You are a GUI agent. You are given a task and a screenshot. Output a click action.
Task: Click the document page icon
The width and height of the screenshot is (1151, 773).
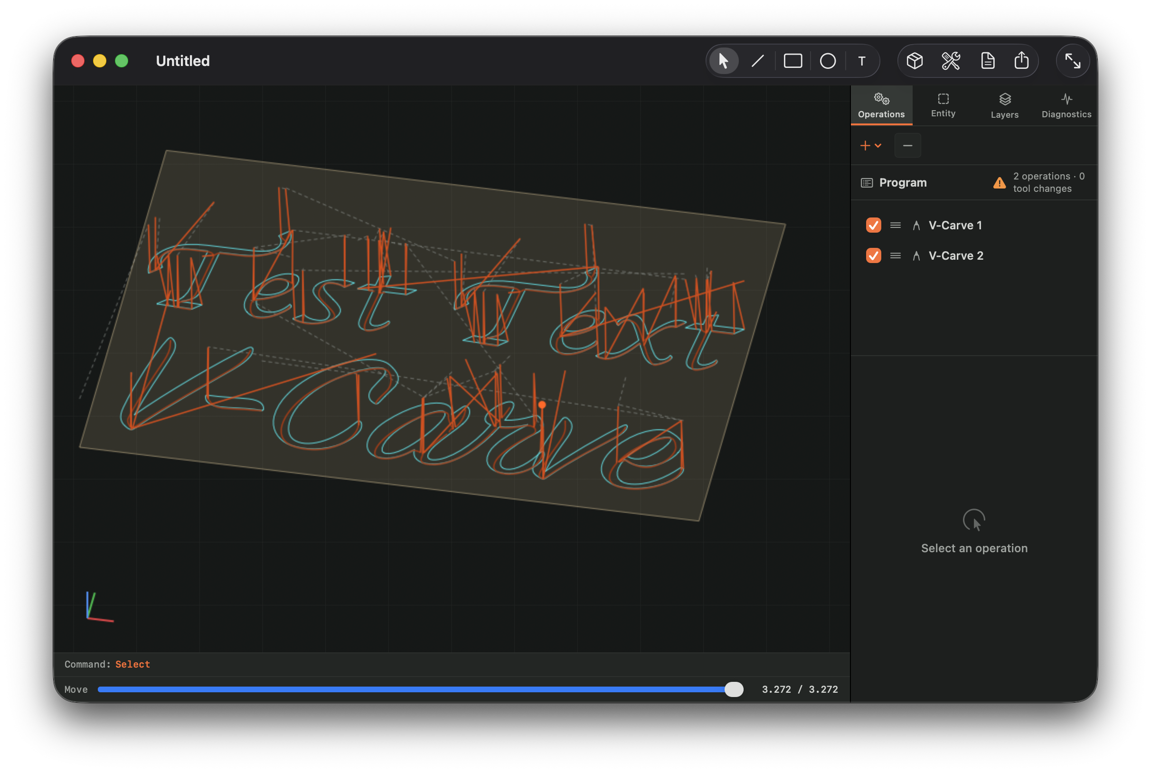pyautogui.click(x=987, y=61)
